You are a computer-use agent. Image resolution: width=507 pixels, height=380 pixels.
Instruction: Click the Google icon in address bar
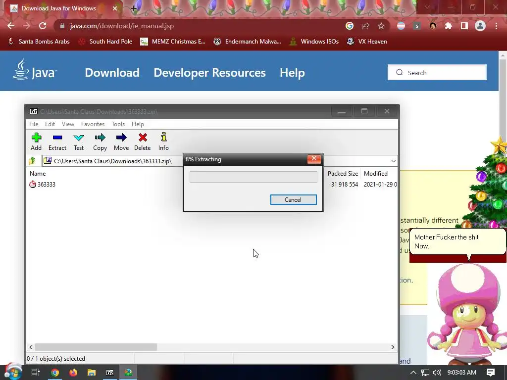[350, 26]
